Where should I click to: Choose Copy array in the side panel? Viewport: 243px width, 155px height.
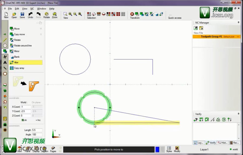19,68
